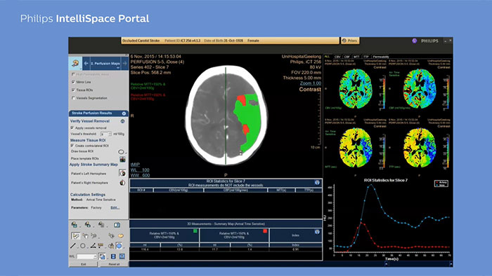Select the highlighted pointer/select tool icon

pos(76,235)
